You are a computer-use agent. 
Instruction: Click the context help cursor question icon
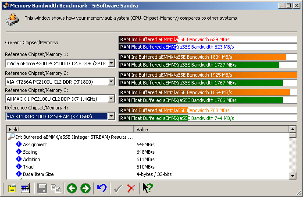tap(148, 188)
